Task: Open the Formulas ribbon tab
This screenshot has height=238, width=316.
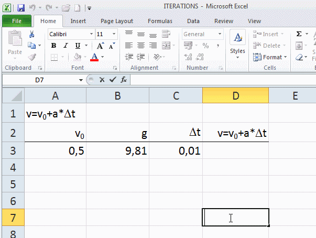Action: (160, 21)
